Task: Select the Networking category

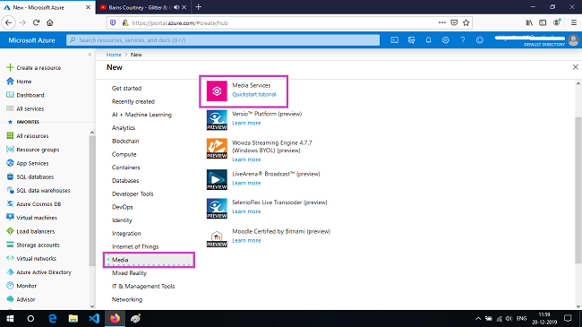Action: tap(127, 299)
